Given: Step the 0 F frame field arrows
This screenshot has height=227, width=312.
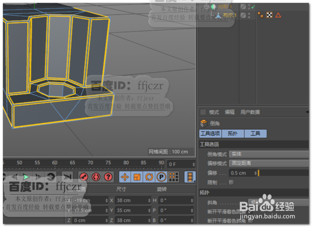Looking at the screenshot, I should point(194,164).
